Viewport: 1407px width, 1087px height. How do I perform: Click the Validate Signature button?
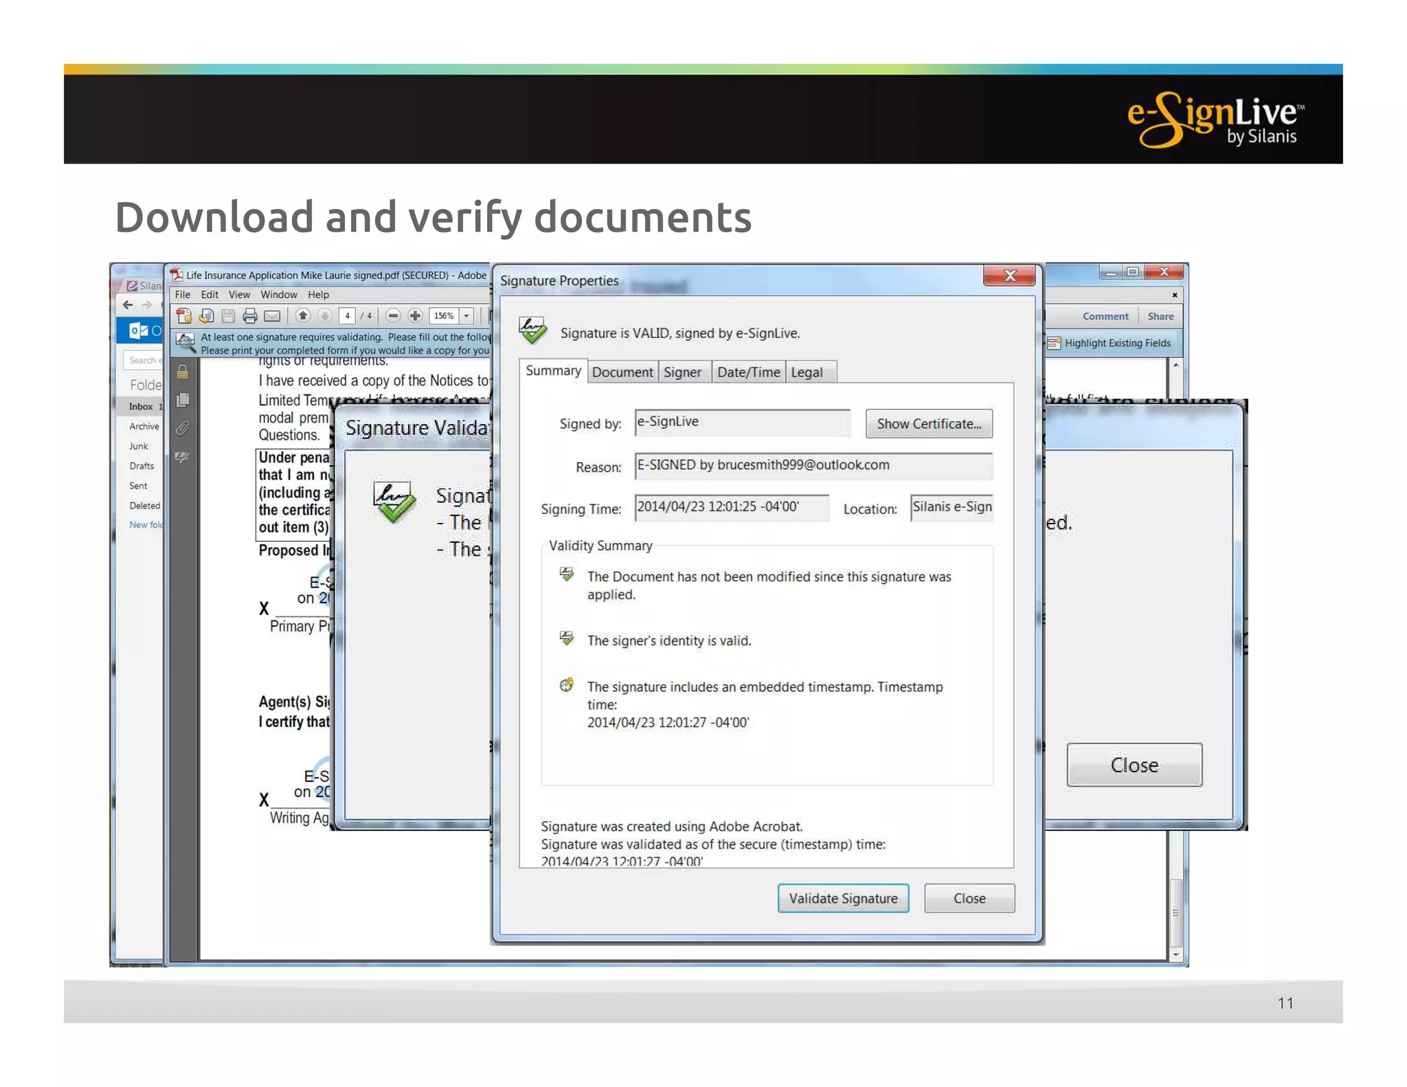(843, 899)
